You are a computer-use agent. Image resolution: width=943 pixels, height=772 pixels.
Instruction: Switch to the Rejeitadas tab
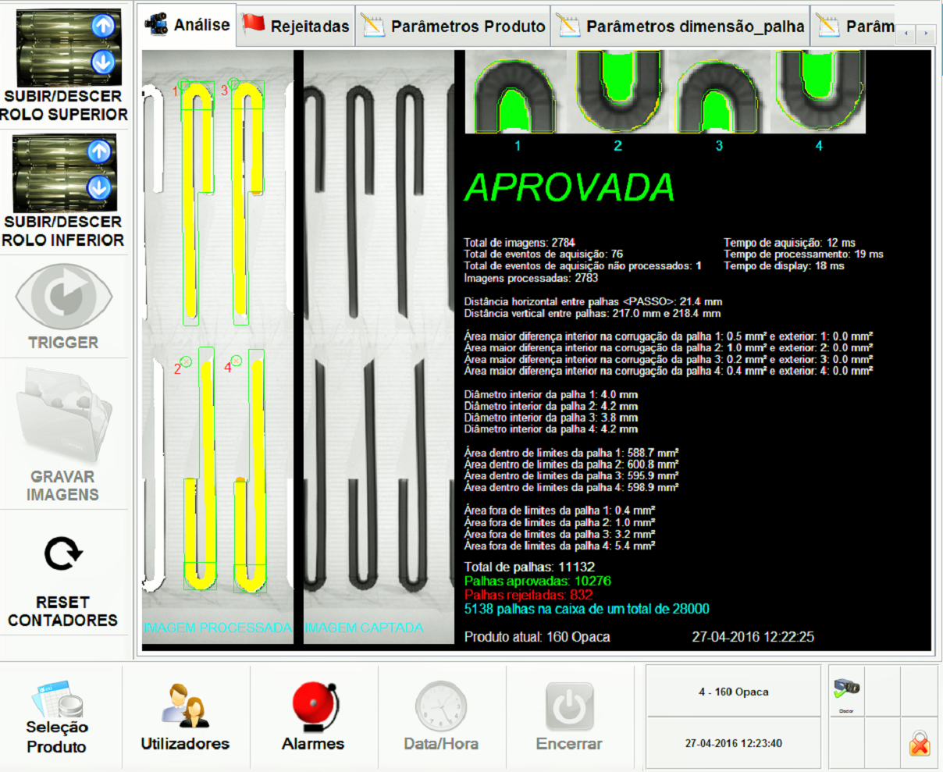(296, 26)
